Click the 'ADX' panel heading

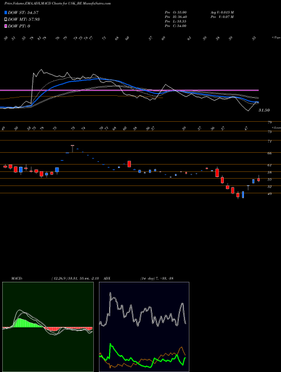tap(107, 278)
